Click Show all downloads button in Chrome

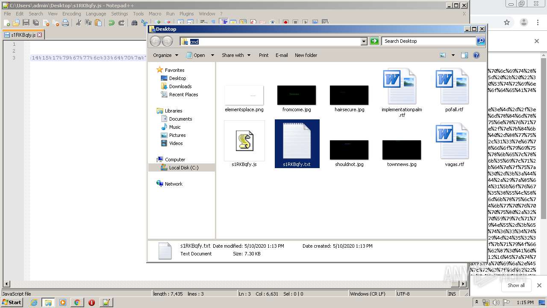[516, 285]
